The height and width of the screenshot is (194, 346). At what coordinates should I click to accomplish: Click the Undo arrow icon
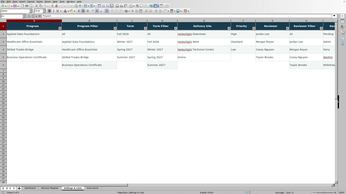coord(62,6)
